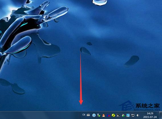Open the yellow icon with green plus
162x119 pixels.
click(113, 115)
